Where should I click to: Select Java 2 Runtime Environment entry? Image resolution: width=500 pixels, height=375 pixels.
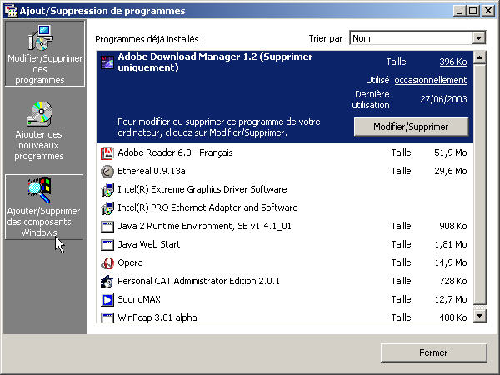click(285, 226)
